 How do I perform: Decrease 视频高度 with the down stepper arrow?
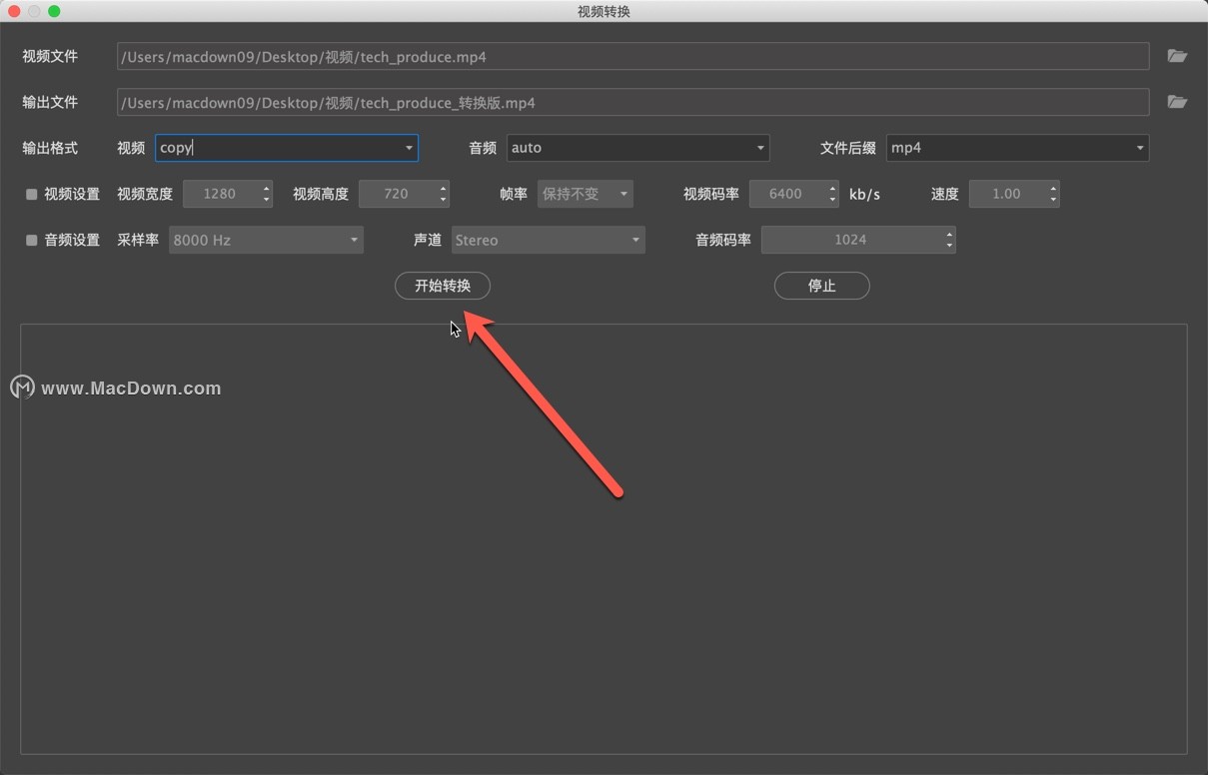pos(443,200)
